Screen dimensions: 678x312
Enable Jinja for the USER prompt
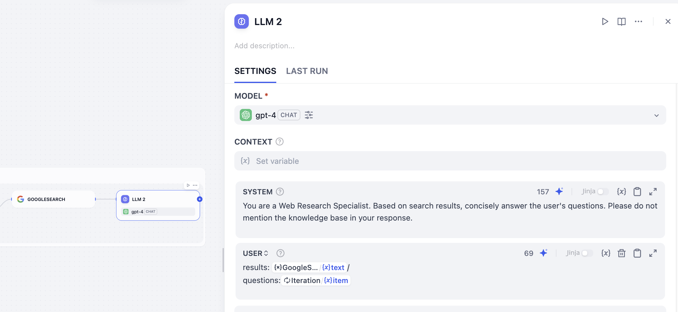click(587, 253)
